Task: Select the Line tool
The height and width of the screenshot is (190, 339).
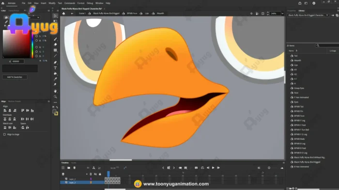Action: [x=55, y=56]
